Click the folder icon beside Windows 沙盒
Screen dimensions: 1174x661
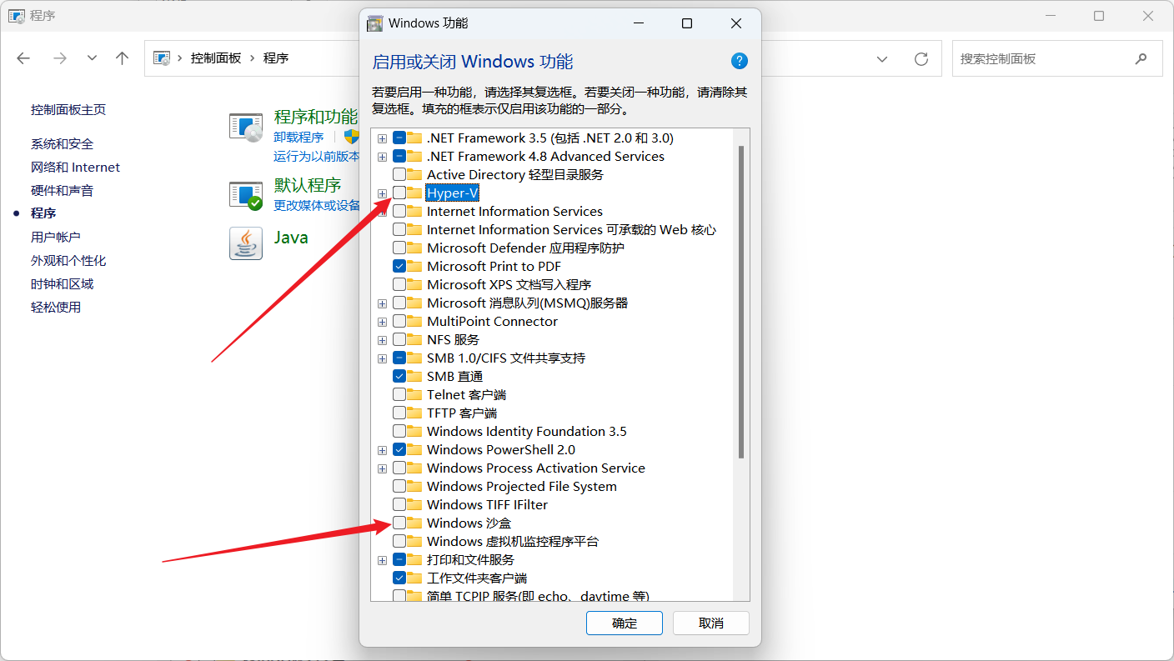coord(414,523)
